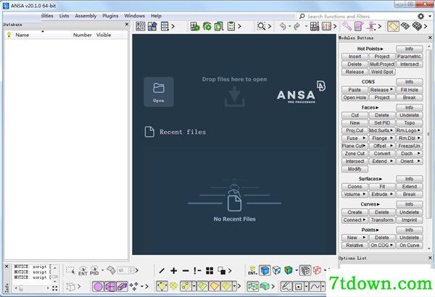Expand the Fuse submenu arrow
435x297 pixels.
click(364, 138)
